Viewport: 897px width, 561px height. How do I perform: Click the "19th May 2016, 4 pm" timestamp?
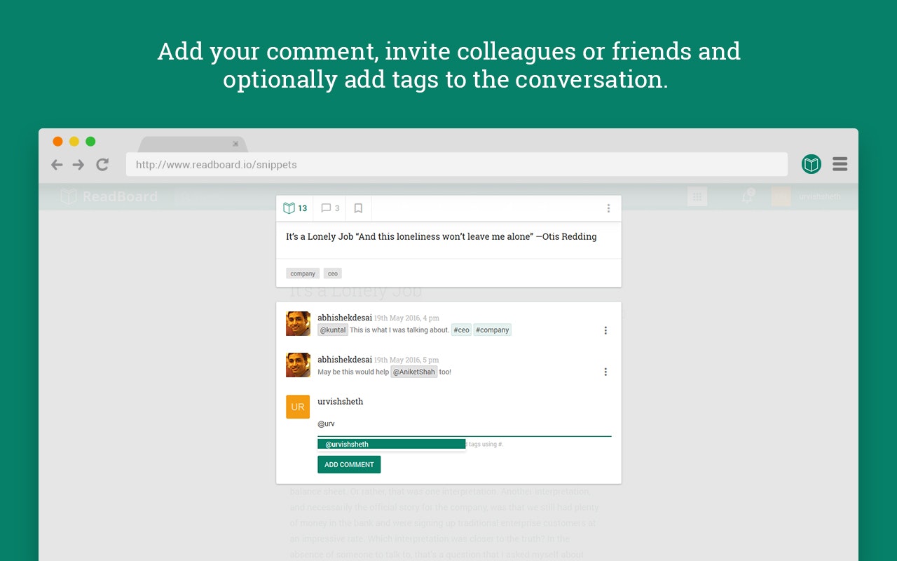(x=406, y=318)
